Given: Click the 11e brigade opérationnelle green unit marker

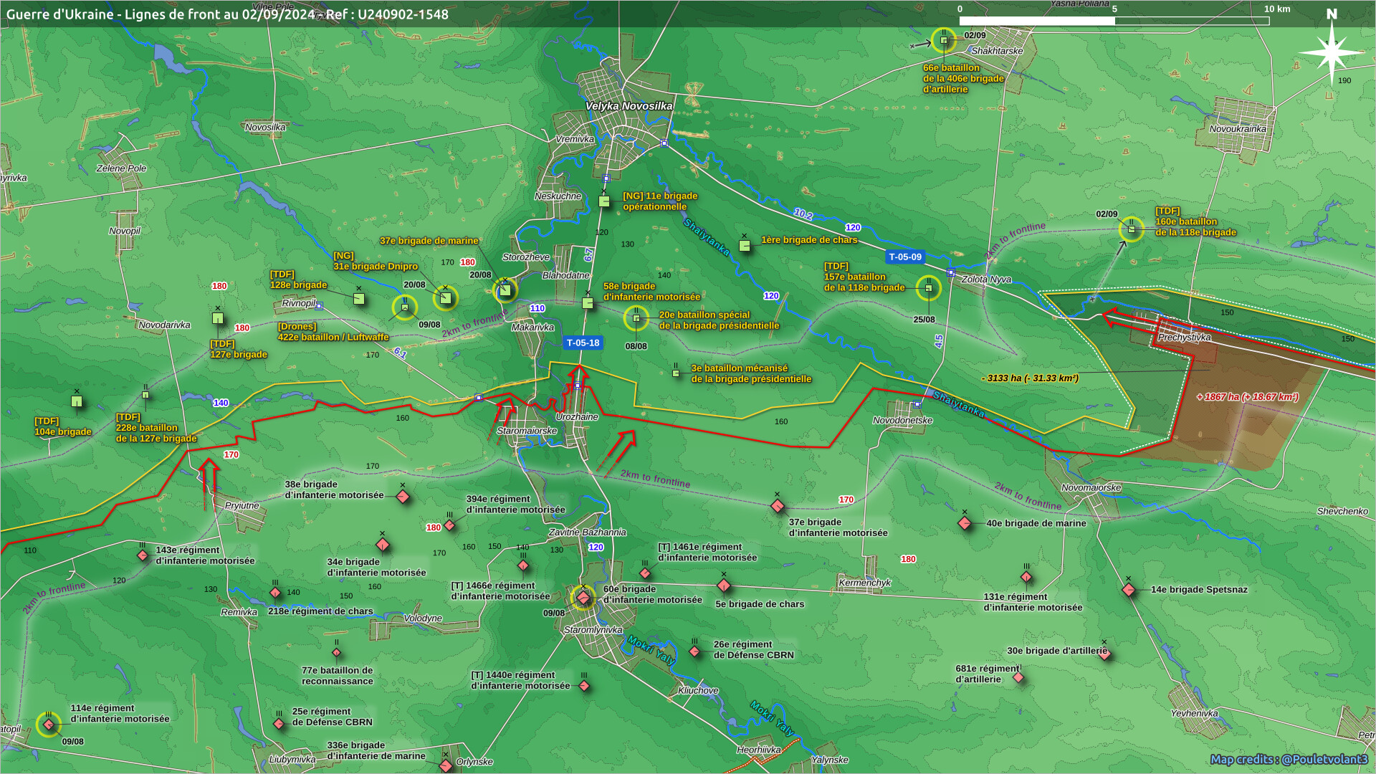Looking at the screenshot, I should click(x=604, y=201).
